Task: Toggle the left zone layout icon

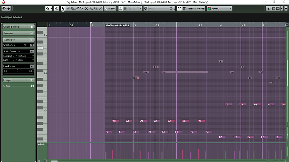Action: (x=274, y=8)
